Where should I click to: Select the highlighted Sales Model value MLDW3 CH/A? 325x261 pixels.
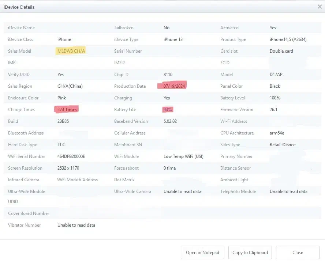pos(71,51)
